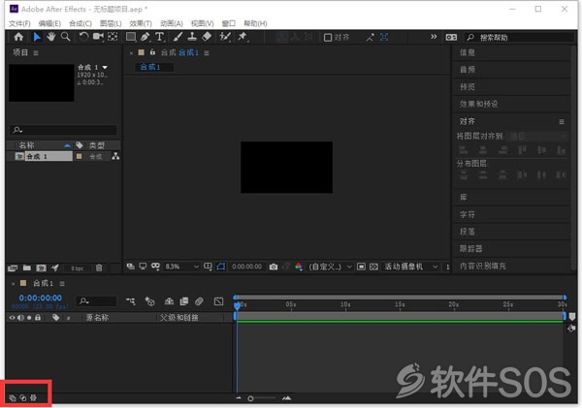Click the Draft 3D icon in timeline
The width and height of the screenshot is (582, 408).
click(150, 301)
